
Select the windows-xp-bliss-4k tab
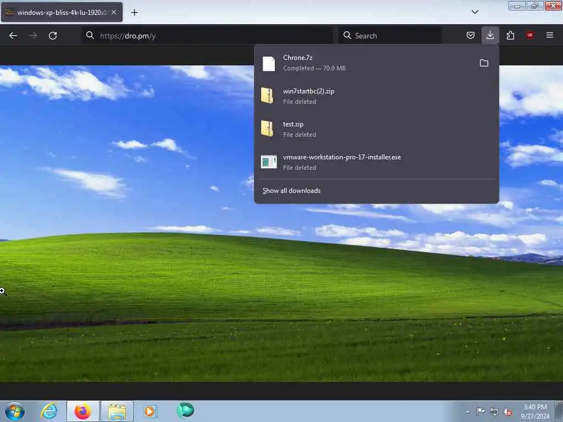(x=62, y=12)
